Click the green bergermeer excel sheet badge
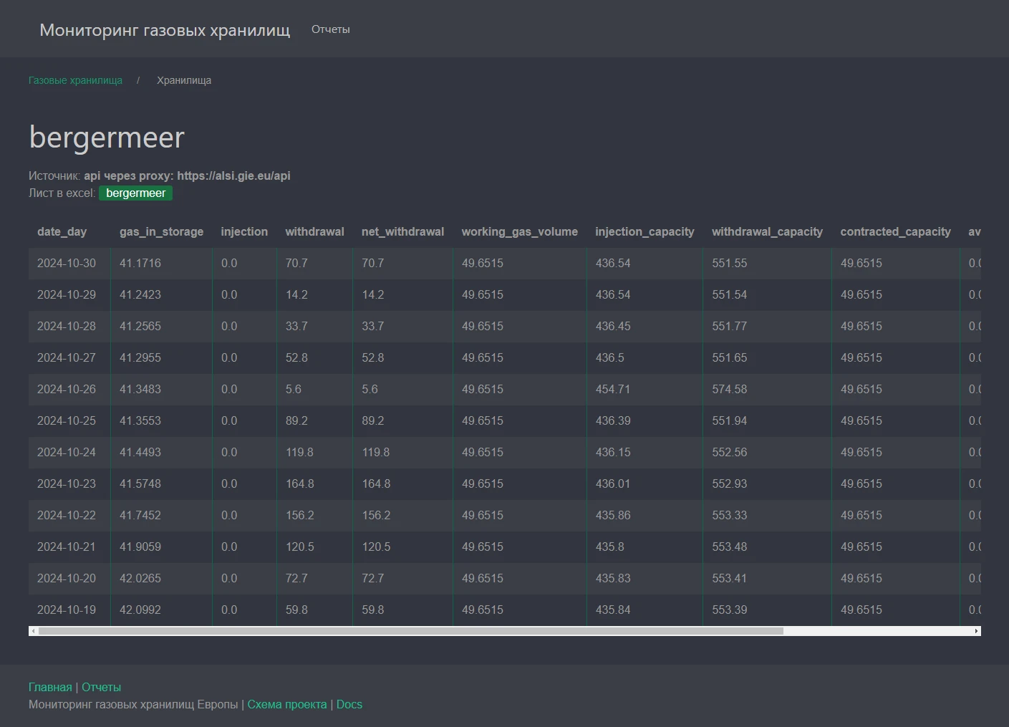This screenshot has width=1009, height=727. coord(135,193)
